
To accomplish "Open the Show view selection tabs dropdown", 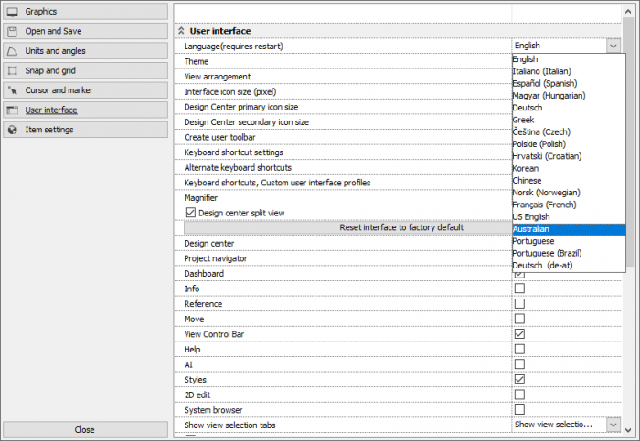I will (612, 425).
